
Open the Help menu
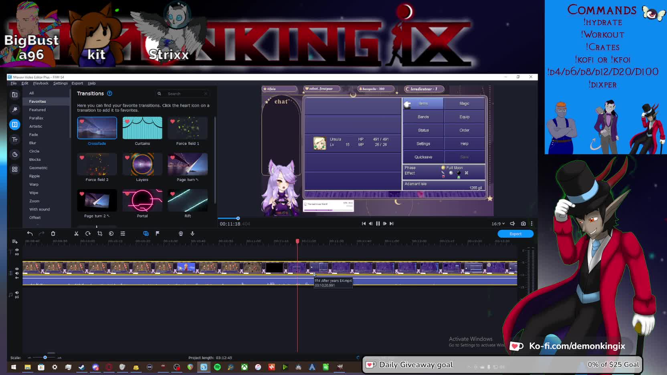(x=92, y=83)
